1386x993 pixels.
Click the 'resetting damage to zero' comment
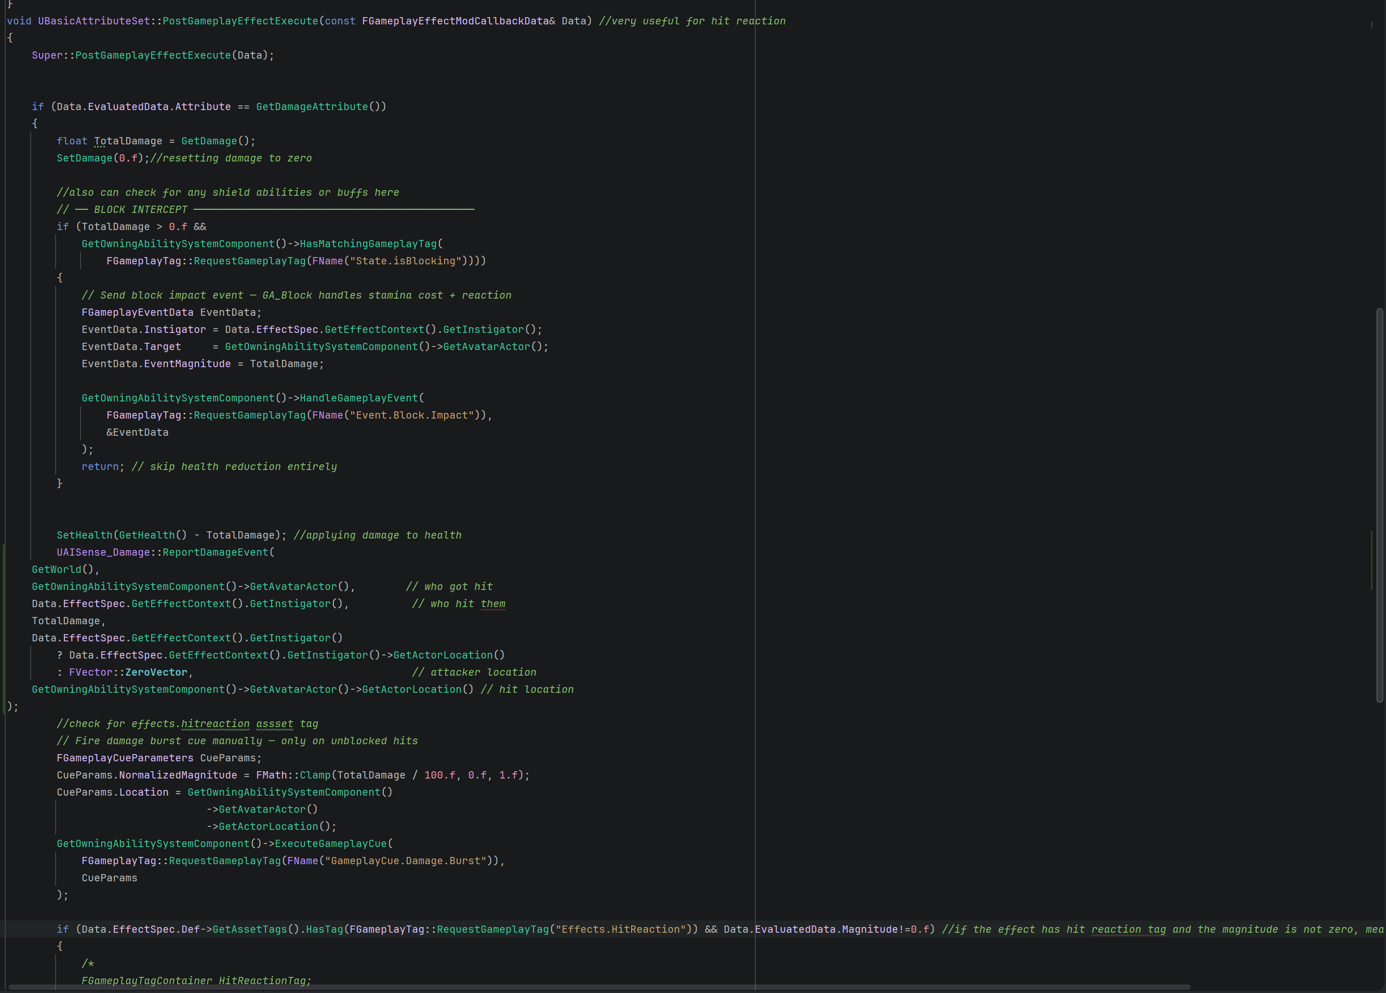[x=231, y=158]
